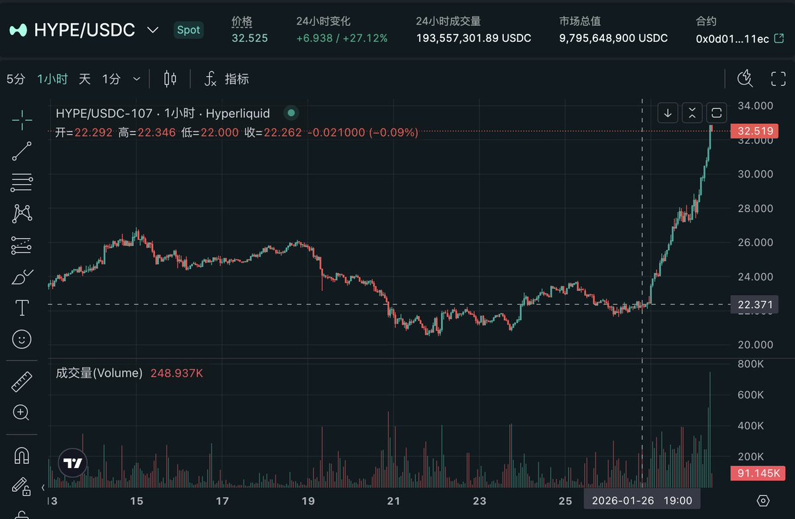This screenshot has height=519, width=795.
Task: Open the HYPE/USDC pair selector dropdown
Action: tap(153, 30)
